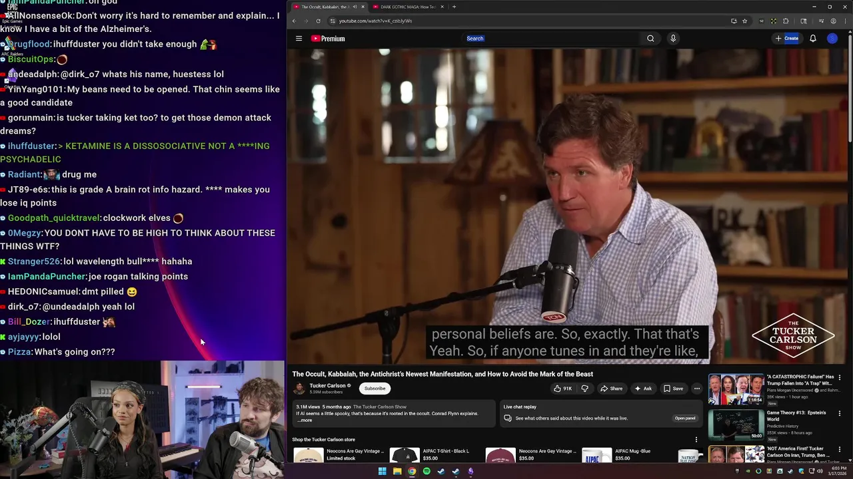Dislike the Tucker Carlson video
This screenshot has height=479, width=853.
584,389
